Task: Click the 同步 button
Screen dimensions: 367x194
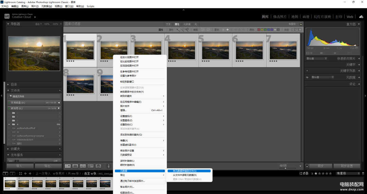Action: (320, 166)
